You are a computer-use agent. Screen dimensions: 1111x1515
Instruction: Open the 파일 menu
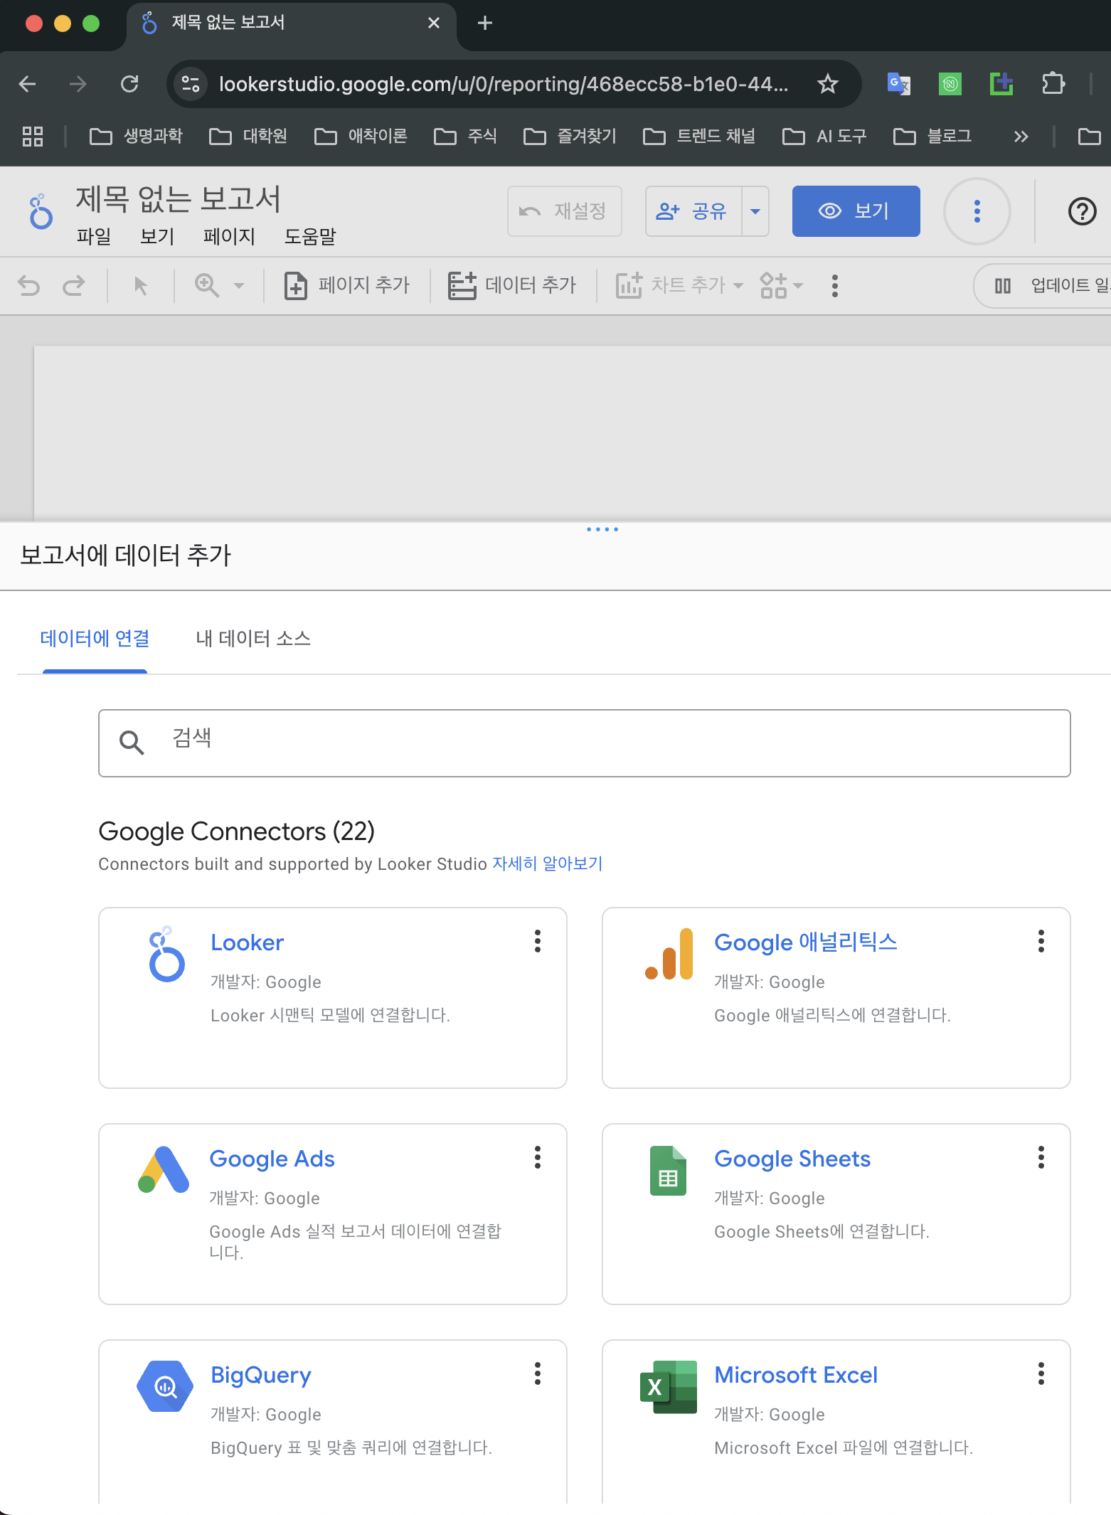(94, 236)
